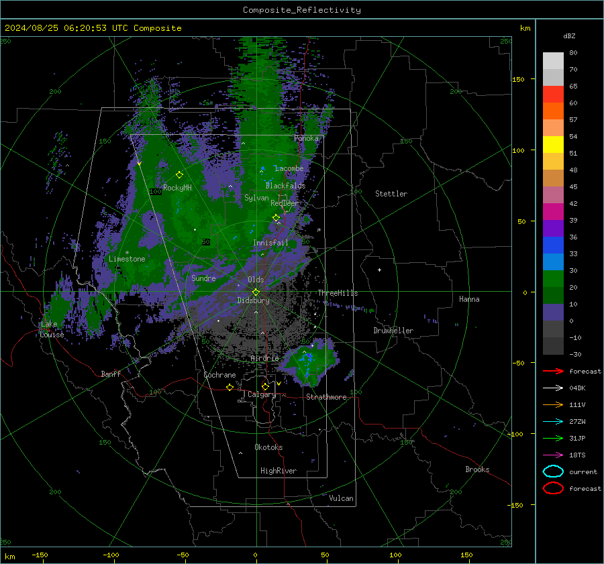Click the Olds label
Screen dimensions: 604x564
click(x=256, y=280)
